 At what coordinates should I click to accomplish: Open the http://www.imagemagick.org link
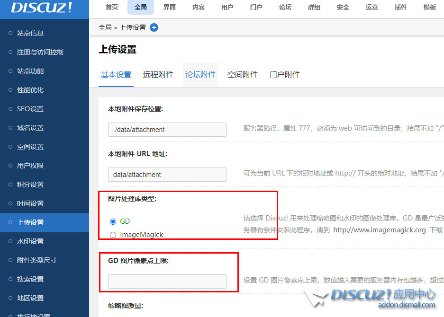point(380,230)
